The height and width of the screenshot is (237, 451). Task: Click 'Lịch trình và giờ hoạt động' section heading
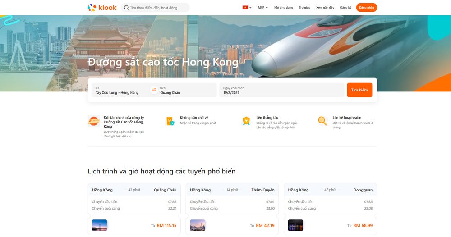pos(161,171)
